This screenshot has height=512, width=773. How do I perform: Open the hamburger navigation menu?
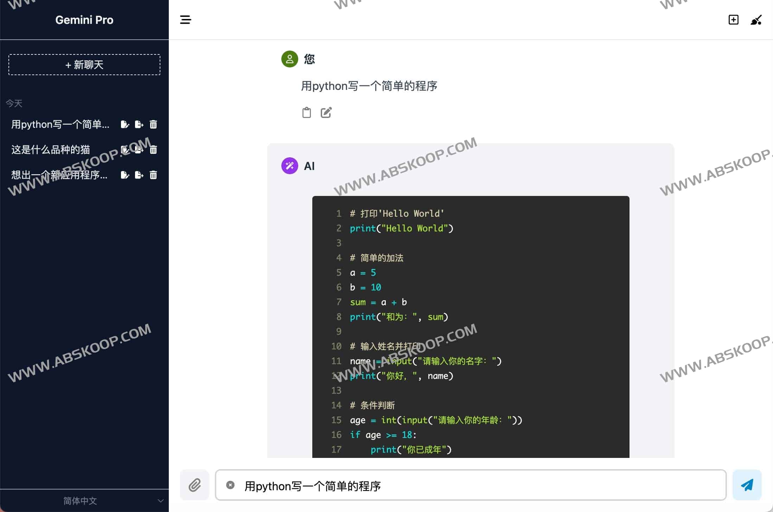185,20
